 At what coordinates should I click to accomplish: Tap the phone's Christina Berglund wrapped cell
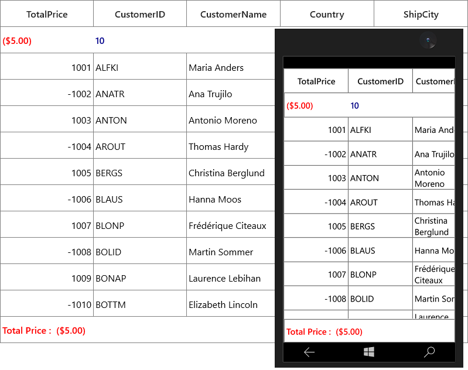pos(433,226)
